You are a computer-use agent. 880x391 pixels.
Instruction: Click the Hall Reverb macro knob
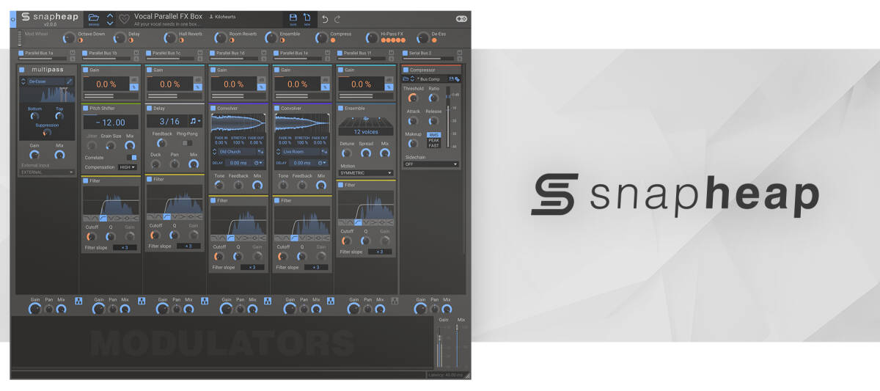click(170, 37)
